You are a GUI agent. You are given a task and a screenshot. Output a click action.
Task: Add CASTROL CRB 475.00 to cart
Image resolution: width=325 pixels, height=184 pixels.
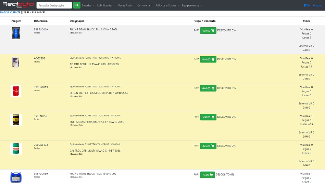click(x=208, y=146)
